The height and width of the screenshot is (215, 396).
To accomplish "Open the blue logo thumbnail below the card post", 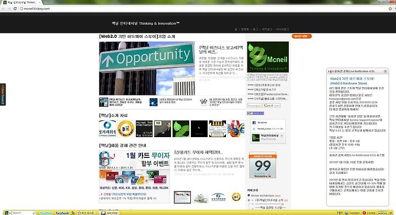I will point(218,197).
